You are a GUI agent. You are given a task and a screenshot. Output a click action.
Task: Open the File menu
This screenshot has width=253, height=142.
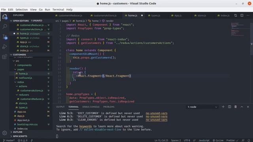click(4, 9)
